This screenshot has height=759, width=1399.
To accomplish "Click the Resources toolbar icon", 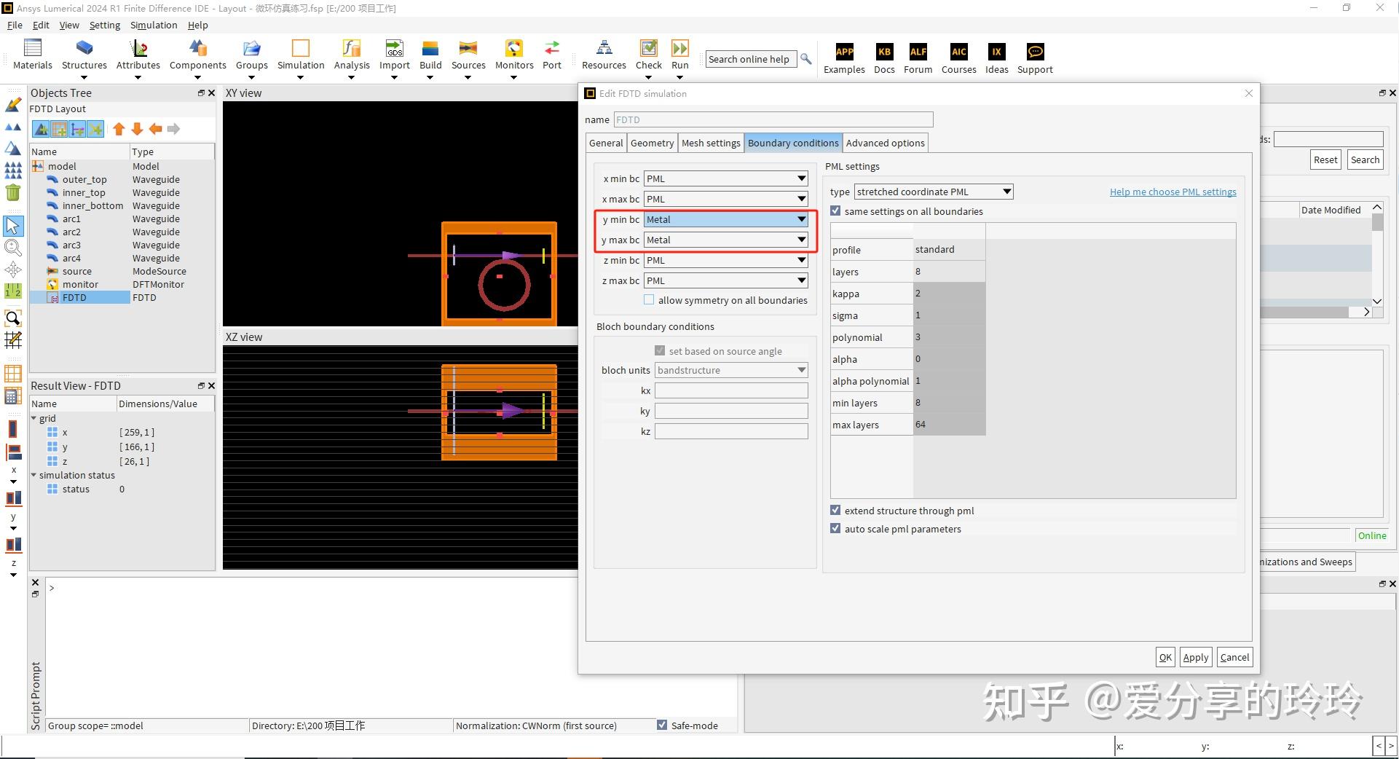I will pyautogui.click(x=604, y=49).
